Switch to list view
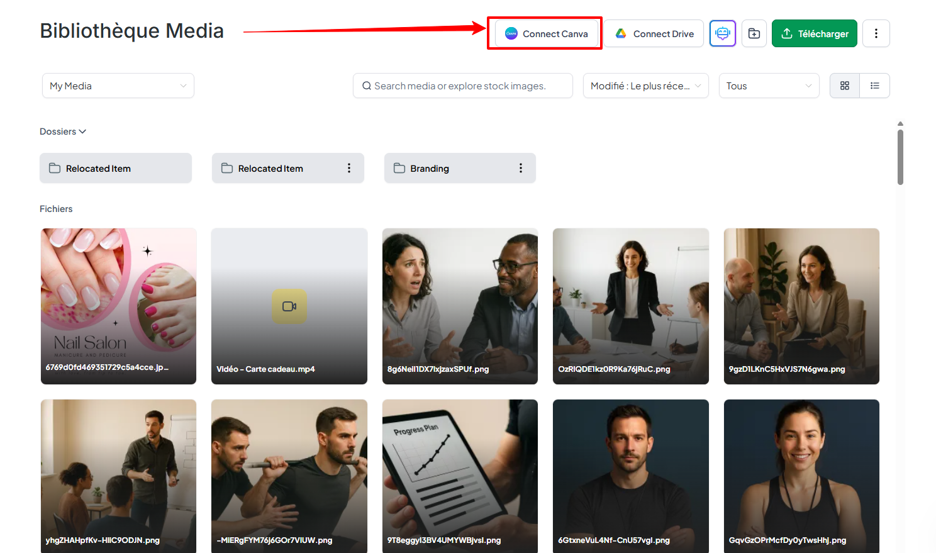 point(874,86)
